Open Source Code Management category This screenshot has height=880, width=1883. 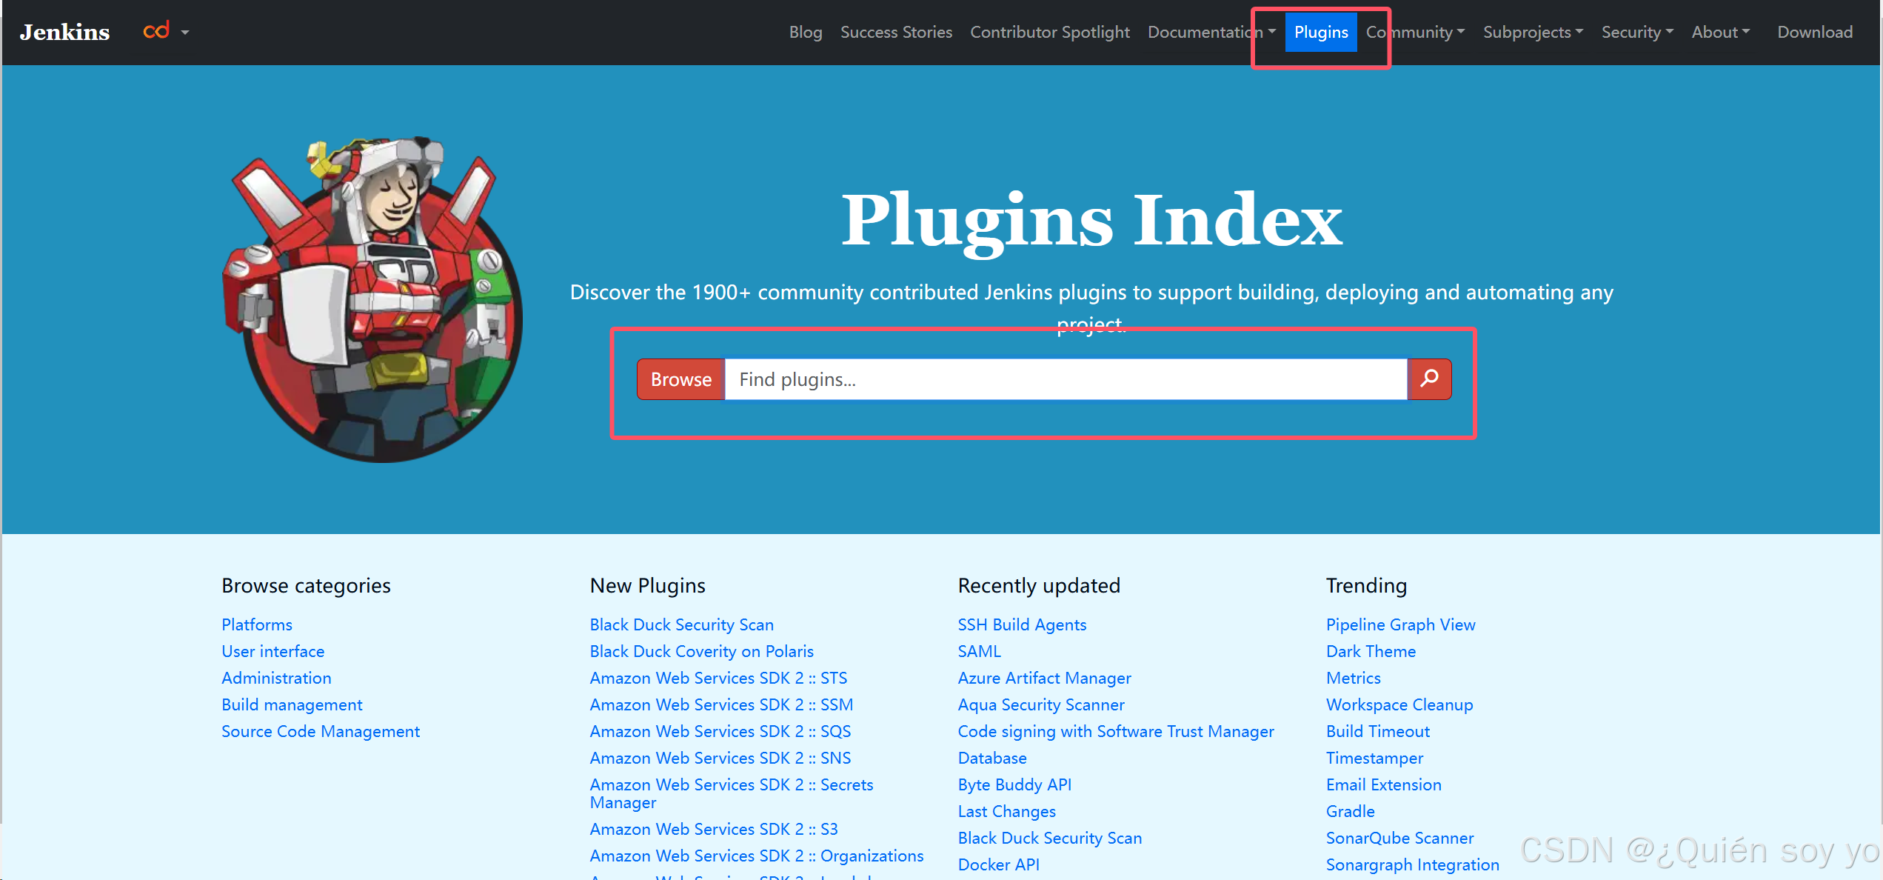(x=321, y=731)
